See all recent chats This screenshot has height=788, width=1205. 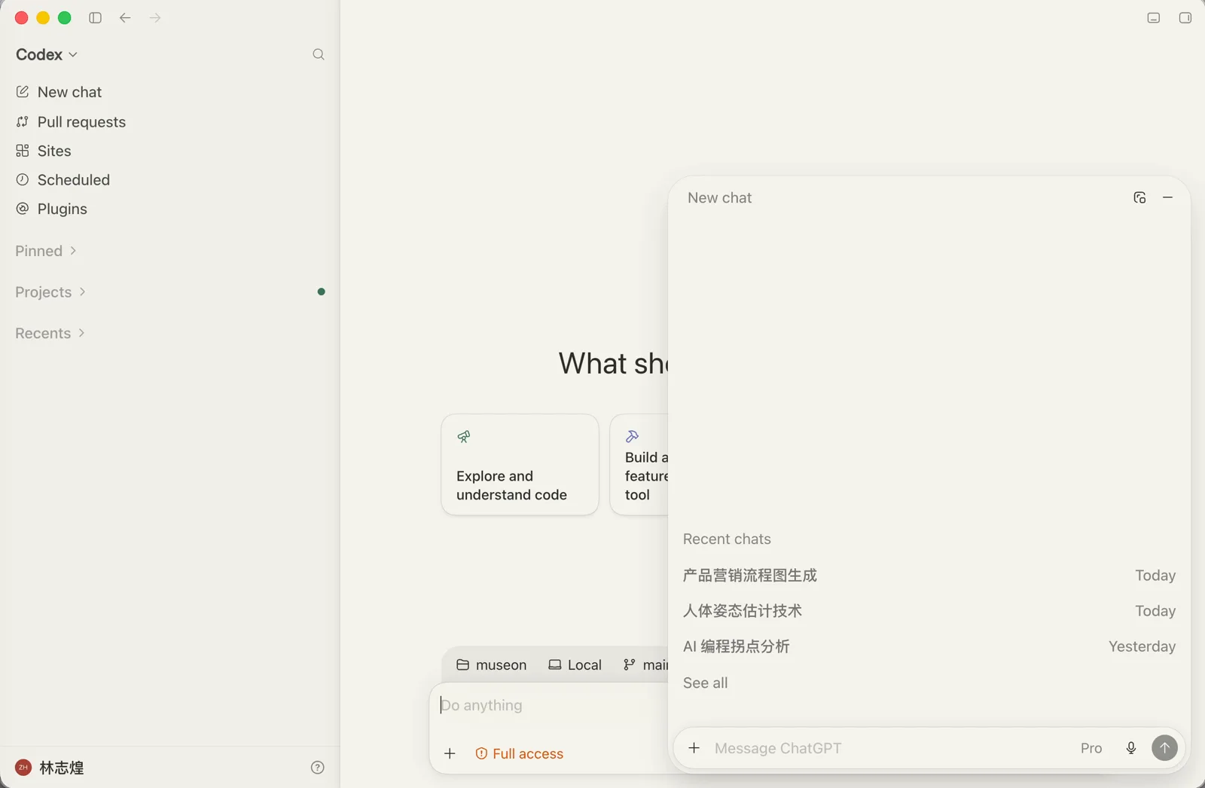[x=705, y=683]
